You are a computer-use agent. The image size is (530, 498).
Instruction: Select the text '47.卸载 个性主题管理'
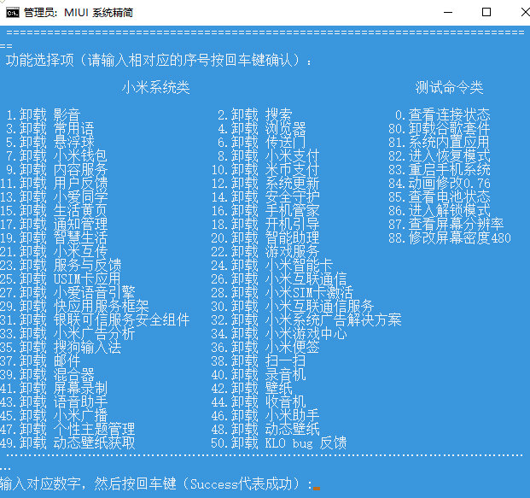point(67,430)
